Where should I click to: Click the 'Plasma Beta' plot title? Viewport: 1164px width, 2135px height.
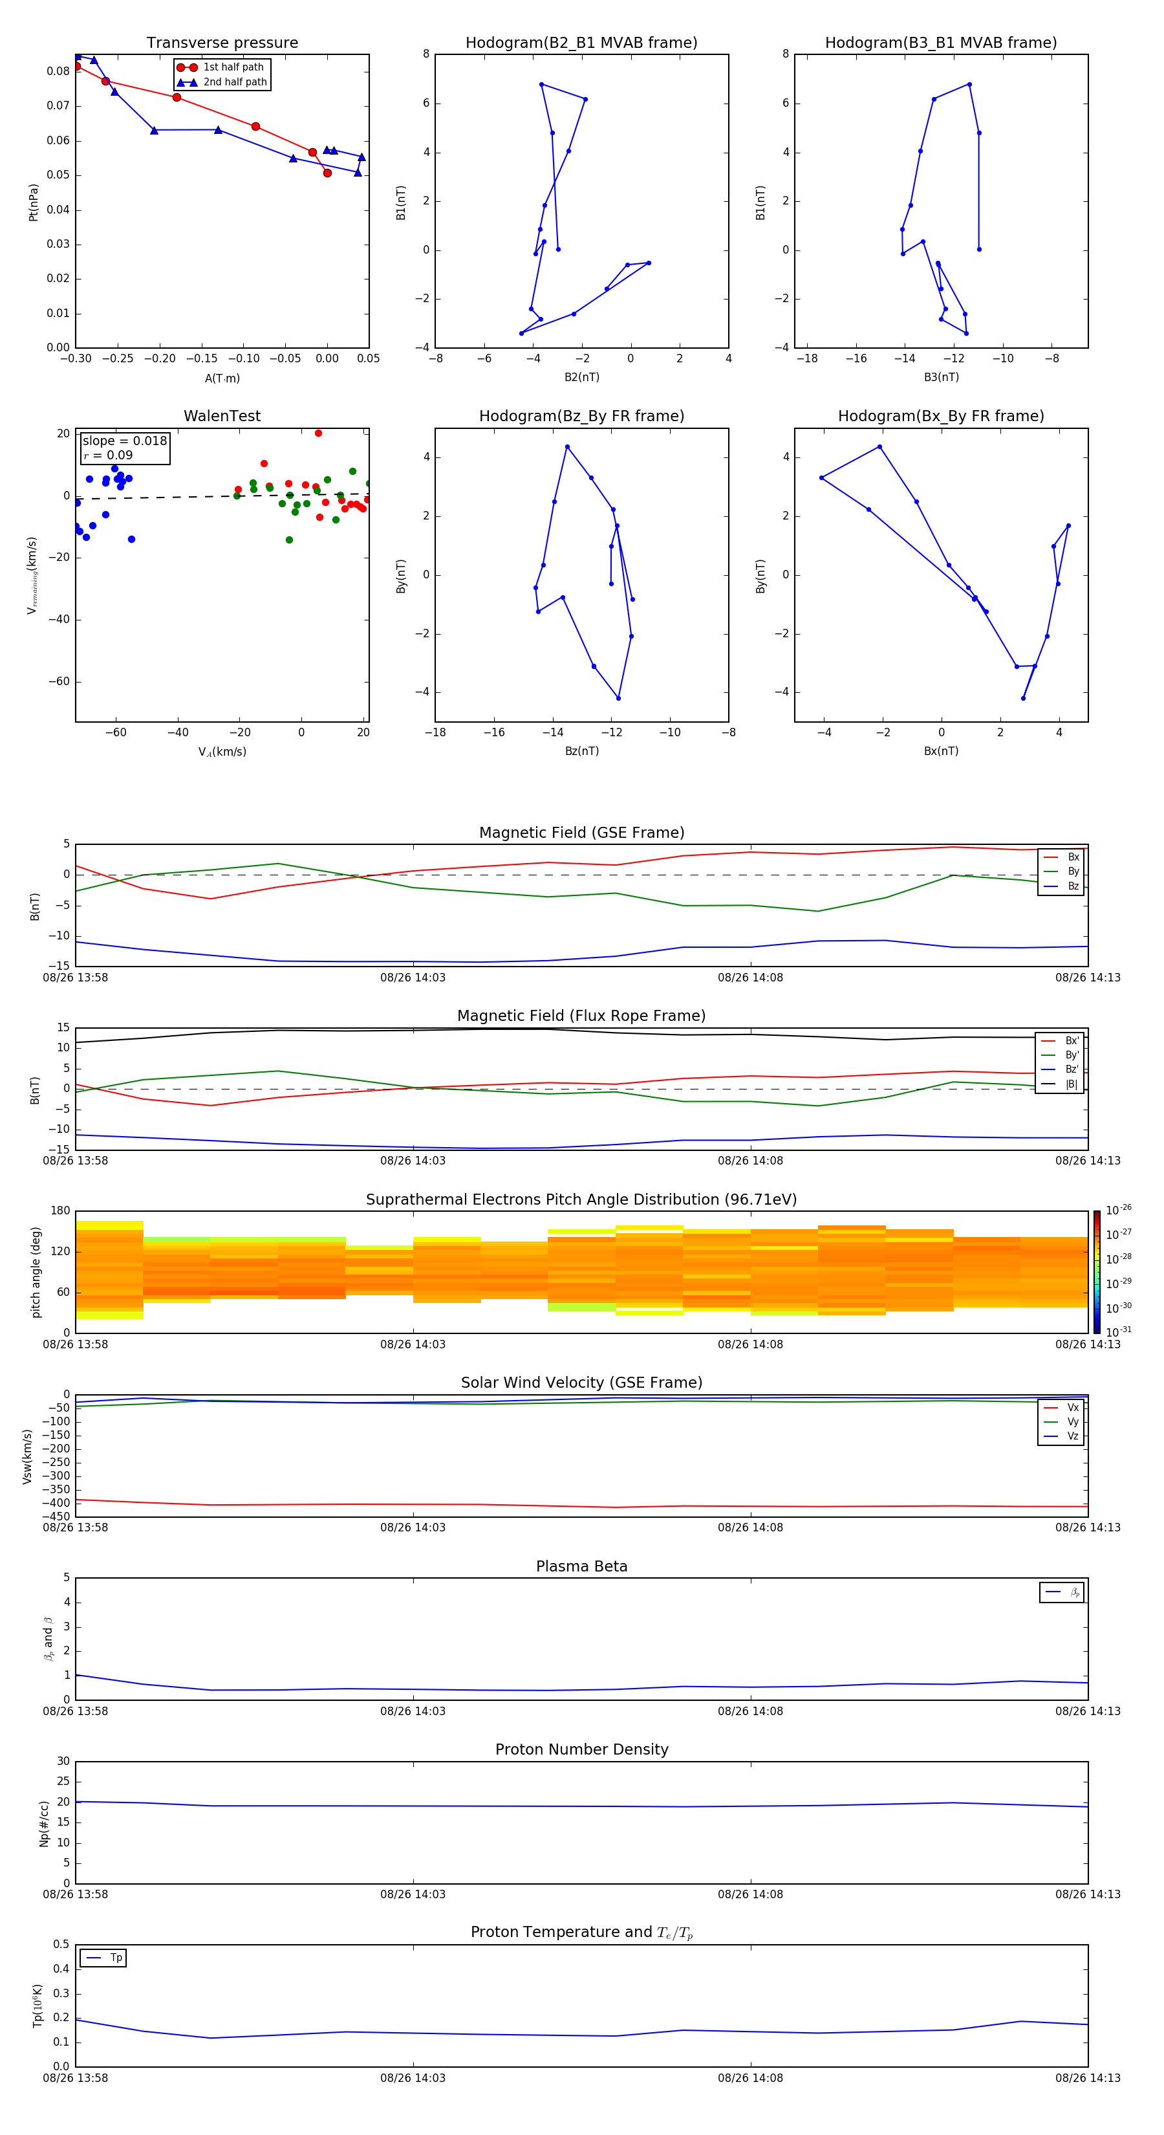coord(581,1566)
